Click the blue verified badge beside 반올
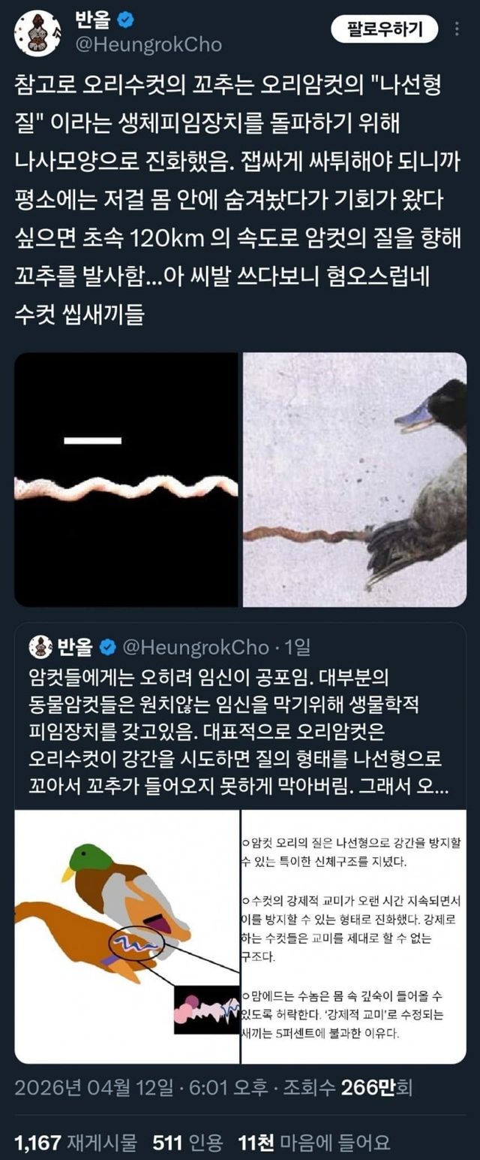The width and height of the screenshot is (480, 1160). pyautogui.click(x=128, y=21)
